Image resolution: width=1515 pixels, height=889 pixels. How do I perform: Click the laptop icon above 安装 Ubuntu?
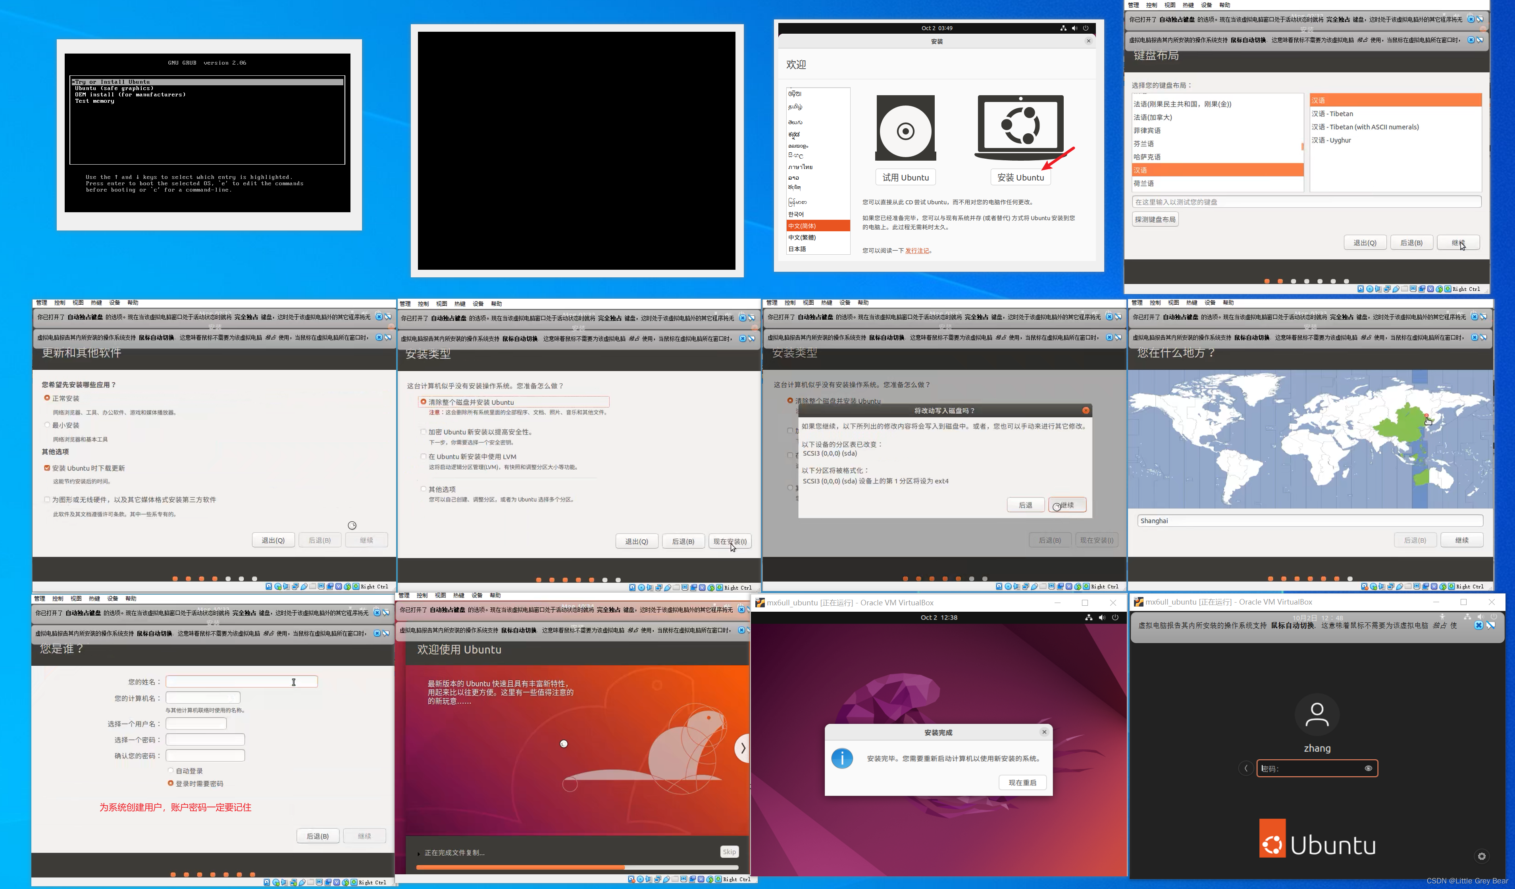tap(1020, 127)
